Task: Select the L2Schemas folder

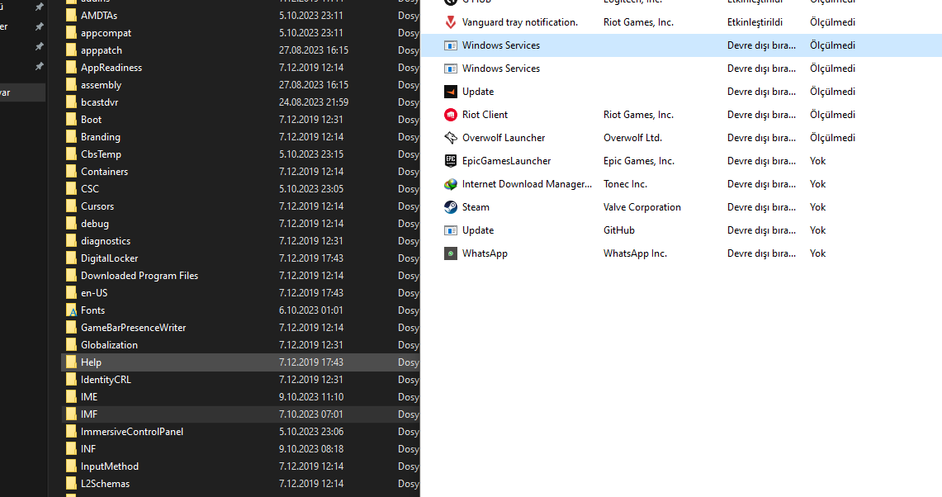Action: coord(105,484)
